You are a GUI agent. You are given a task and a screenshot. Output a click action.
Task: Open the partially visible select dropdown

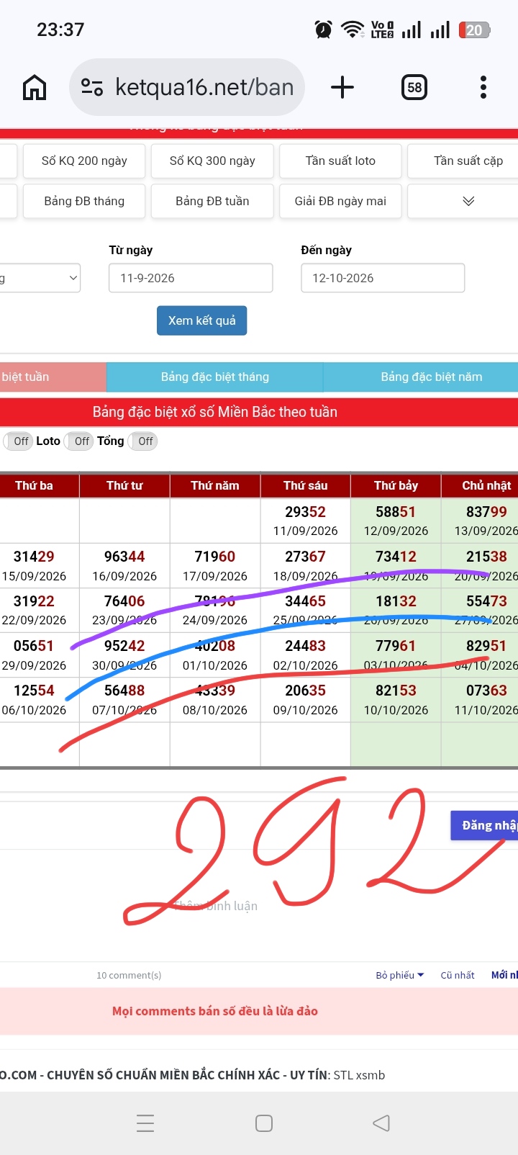[40, 278]
